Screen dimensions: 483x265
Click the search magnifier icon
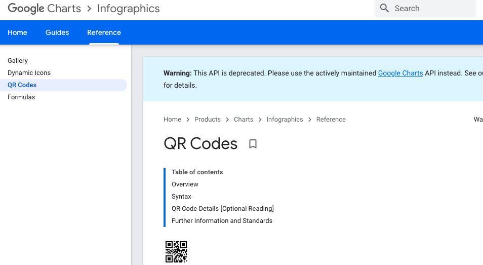click(384, 8)
